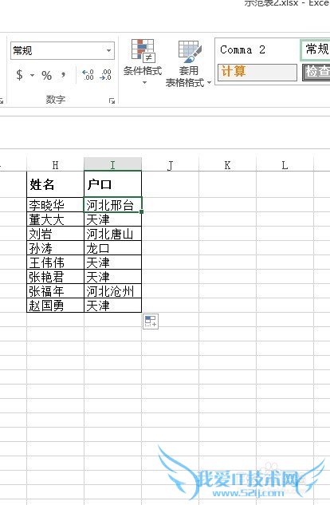Apply the 检查 cell style
330x505 pixels.
pos(316,72)
